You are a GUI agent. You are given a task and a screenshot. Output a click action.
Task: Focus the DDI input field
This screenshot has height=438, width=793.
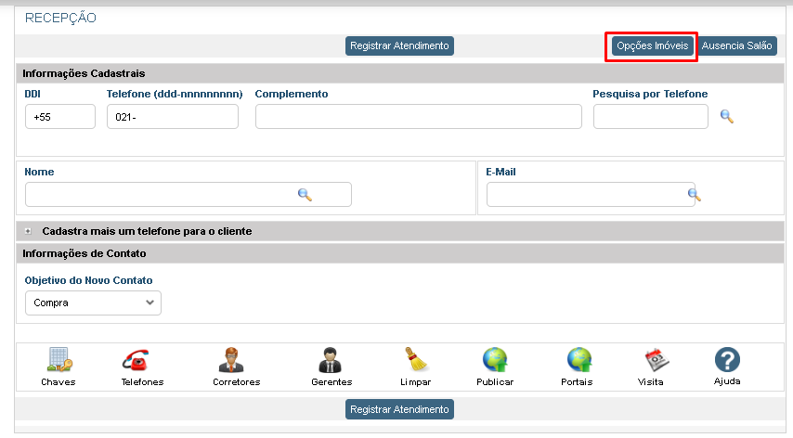(59, 117)
